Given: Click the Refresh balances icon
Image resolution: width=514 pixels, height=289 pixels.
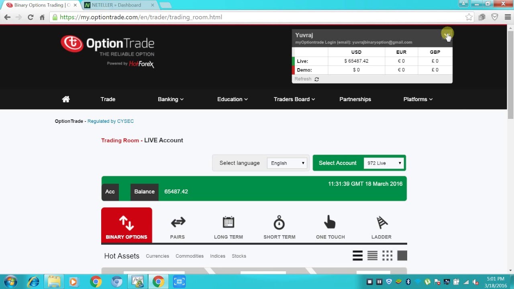Looking at the screenshot, I should [x=316, y=79].
